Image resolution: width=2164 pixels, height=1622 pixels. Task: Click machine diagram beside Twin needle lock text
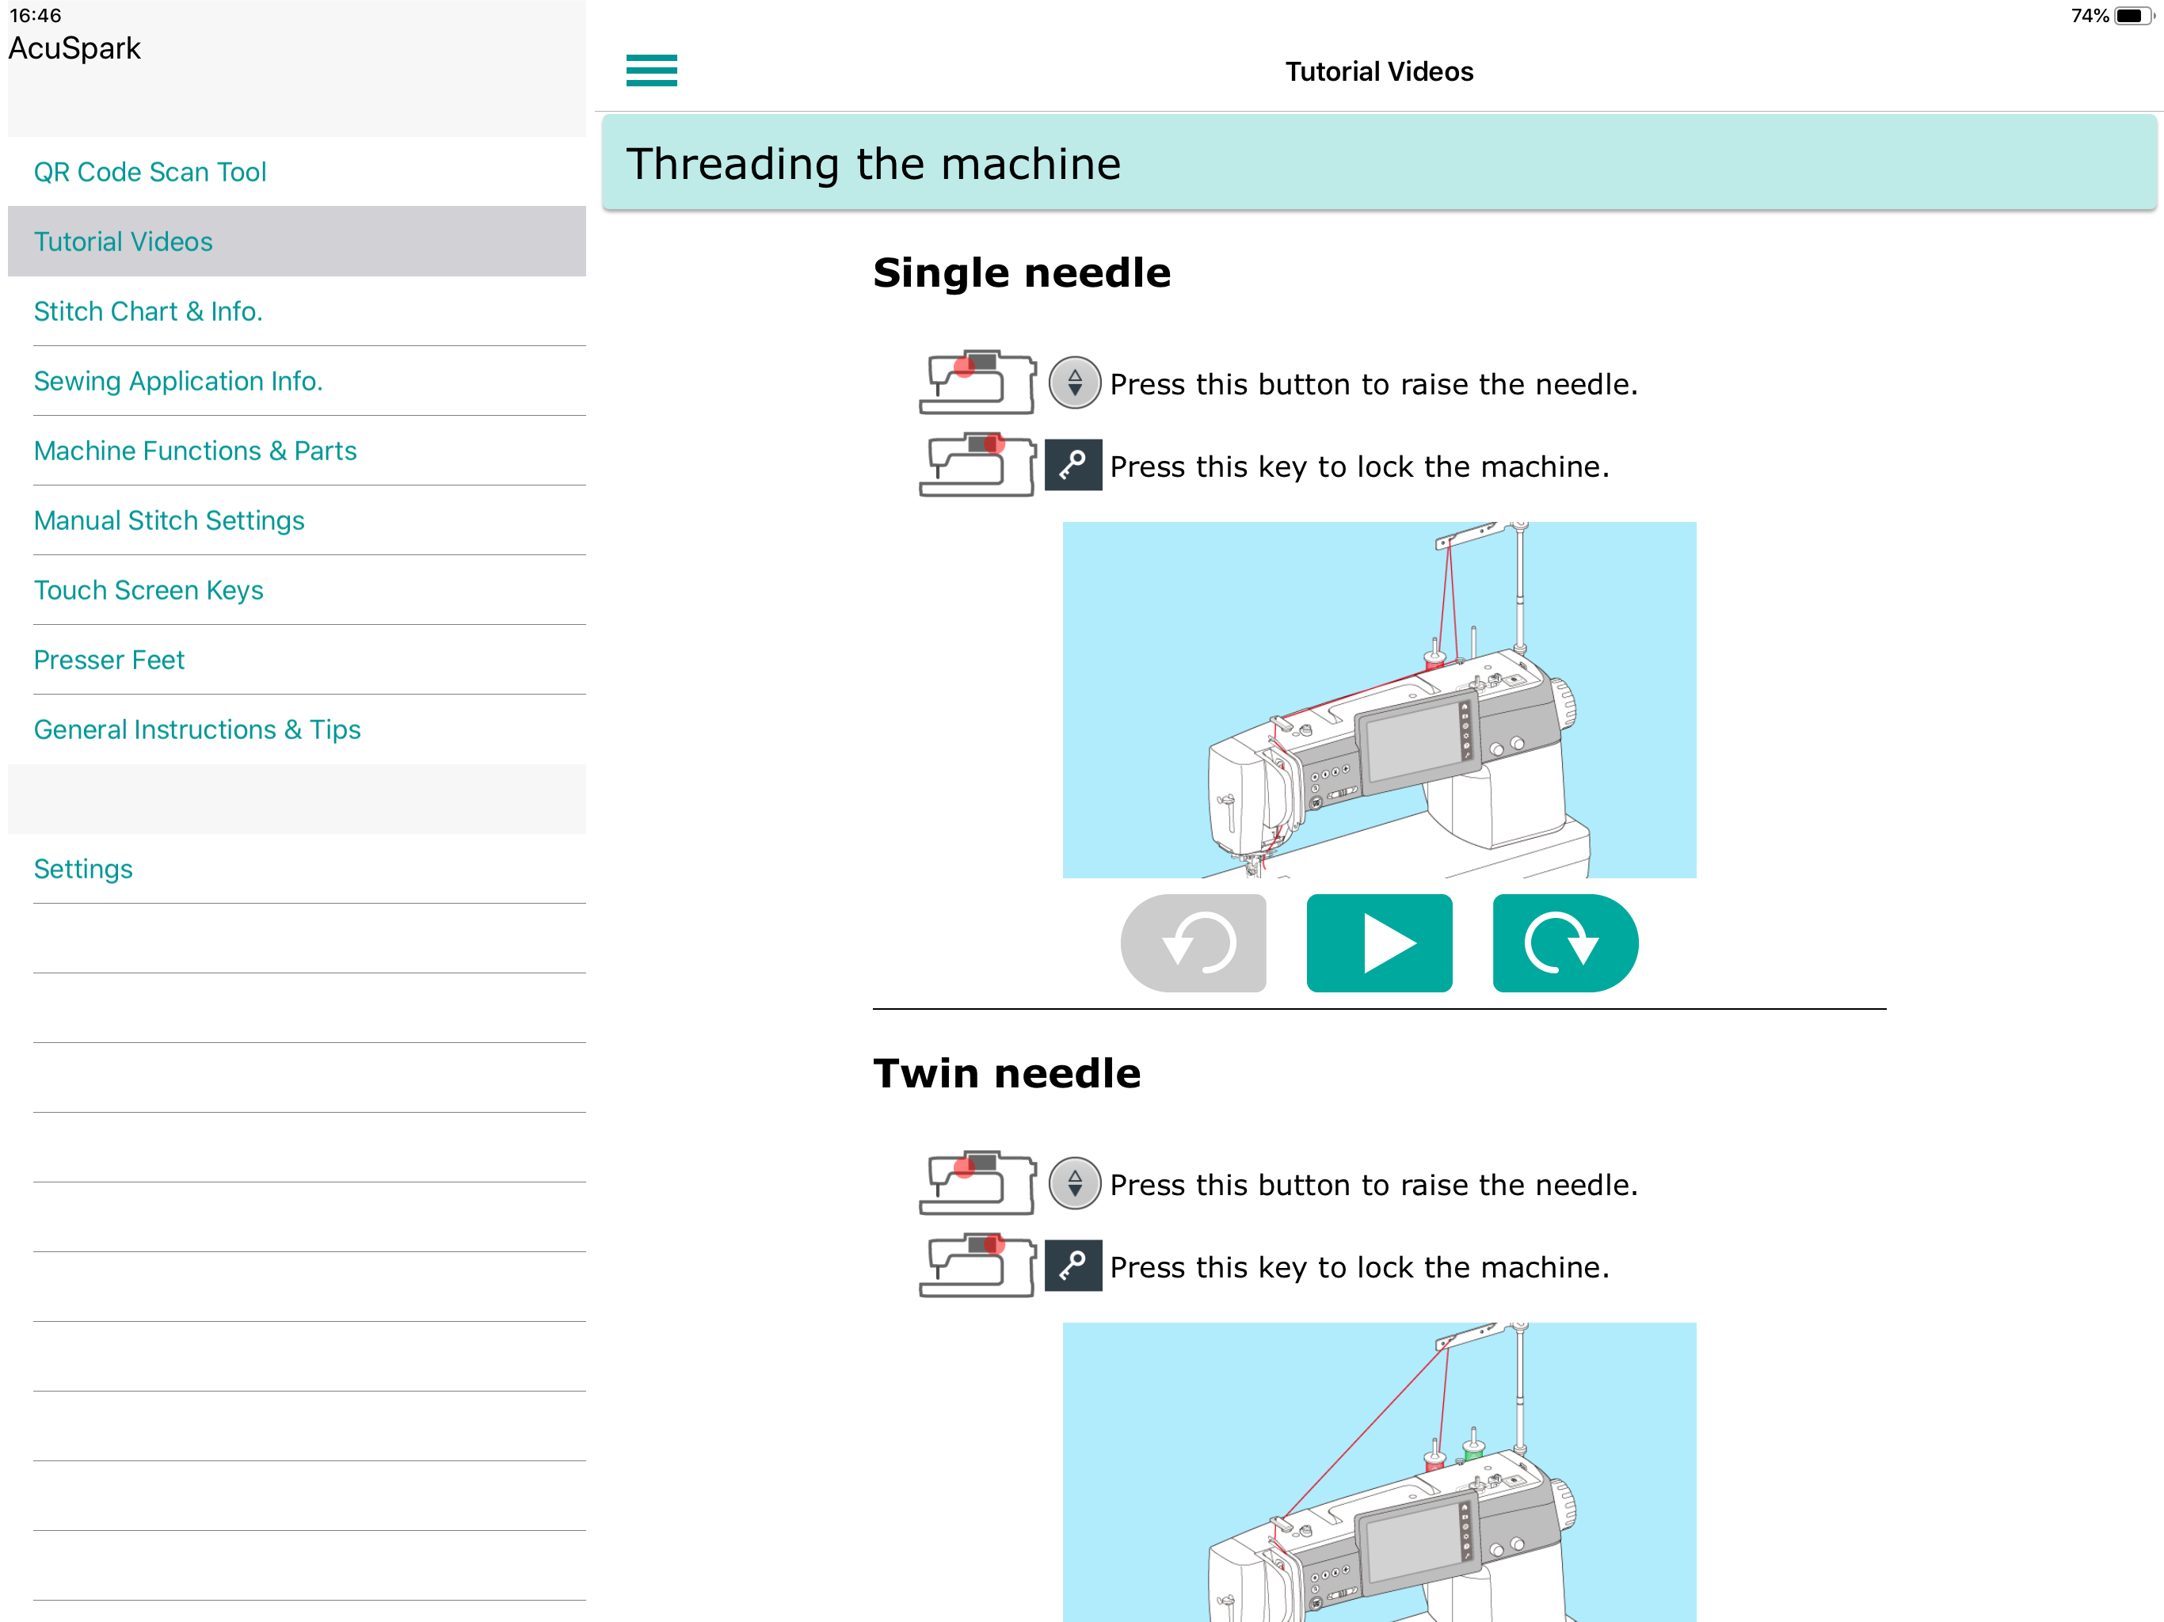pyautogui.click(x=977, y=1264)
